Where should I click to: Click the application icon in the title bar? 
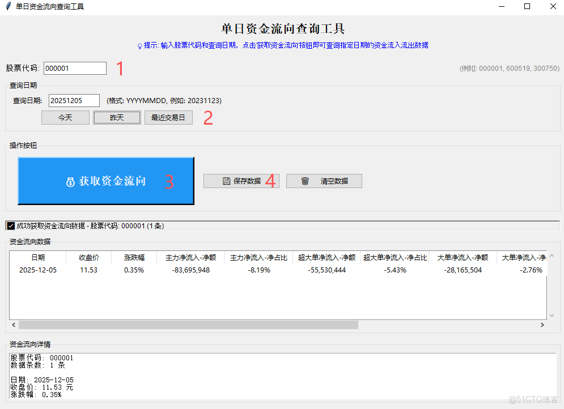point(9,7)
